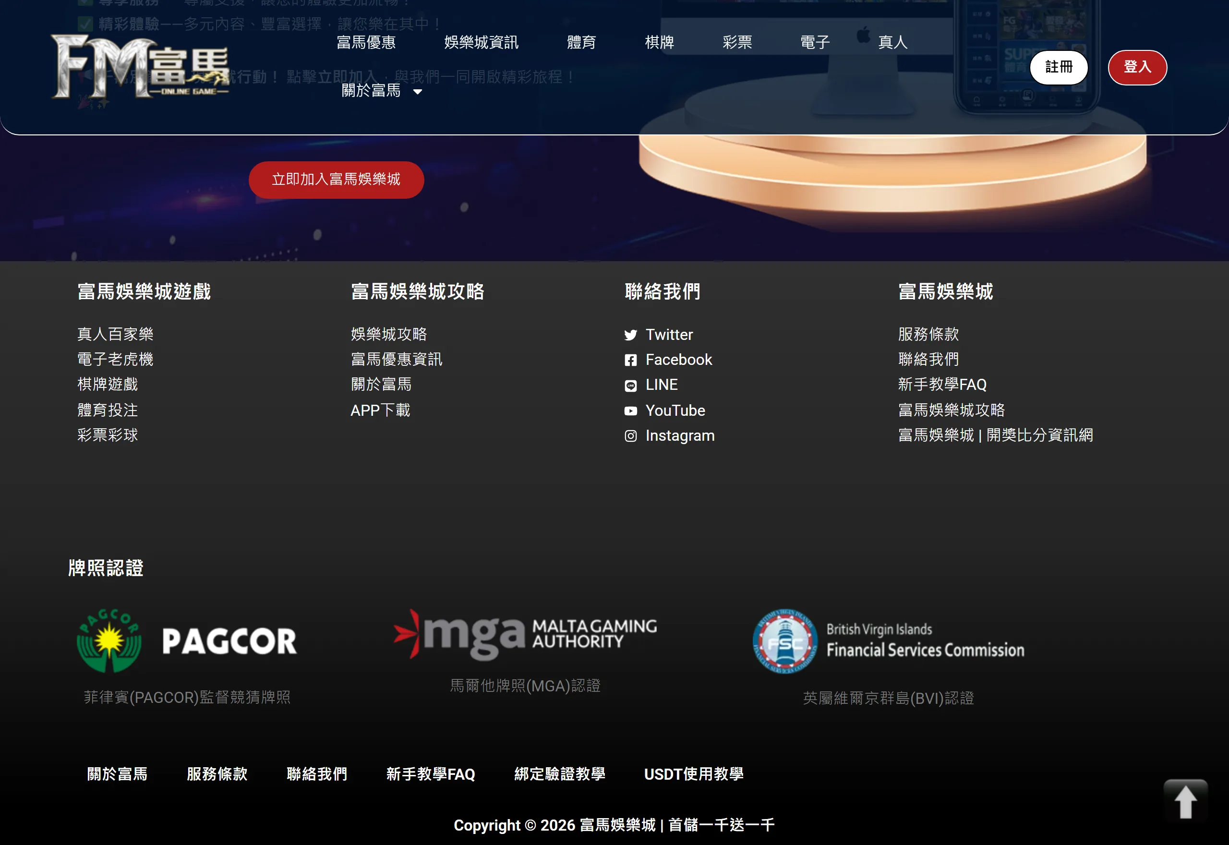Viewport: 1229px width, 845px height.
Task: Click the 登入 login button
Action: tap(1137, 67)
